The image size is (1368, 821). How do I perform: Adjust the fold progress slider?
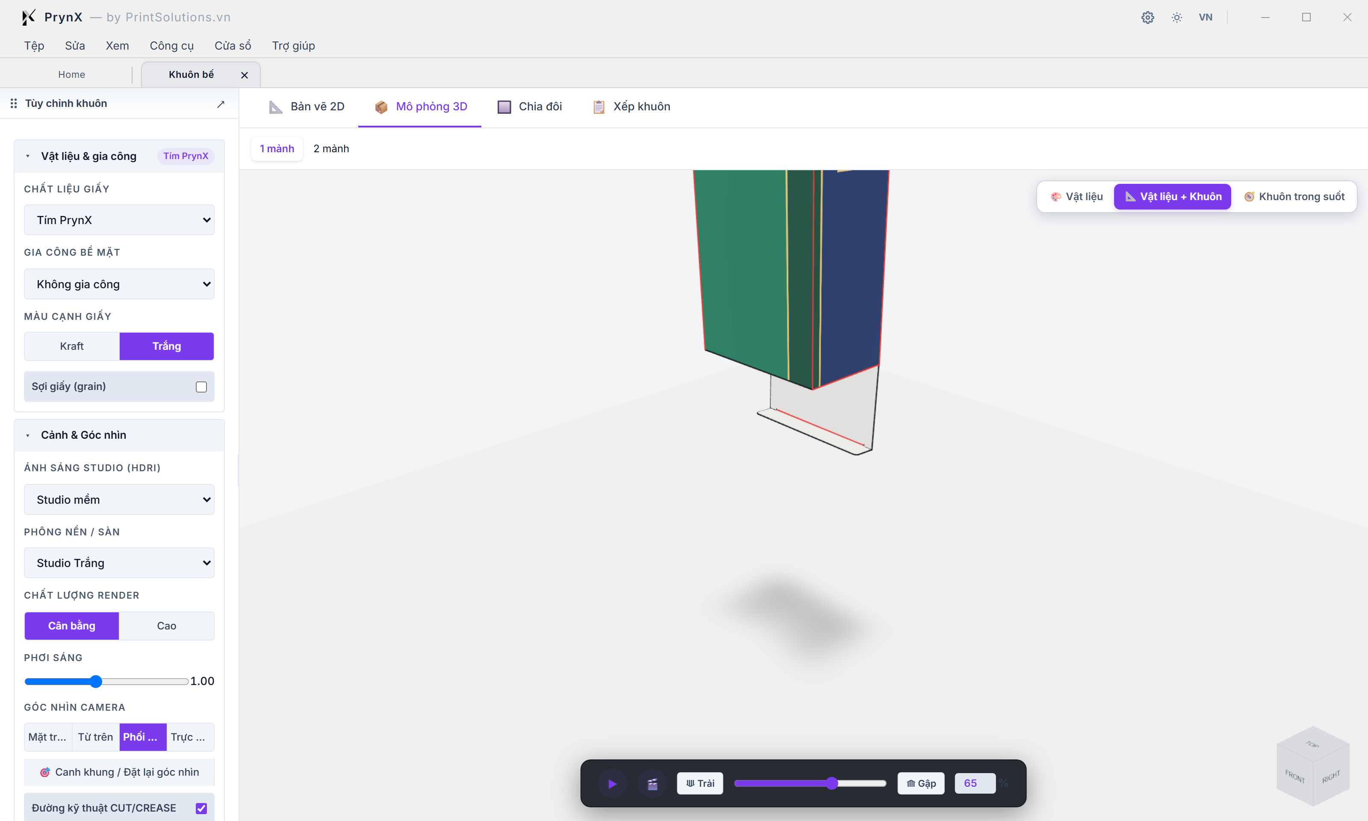tap(810, 783)
